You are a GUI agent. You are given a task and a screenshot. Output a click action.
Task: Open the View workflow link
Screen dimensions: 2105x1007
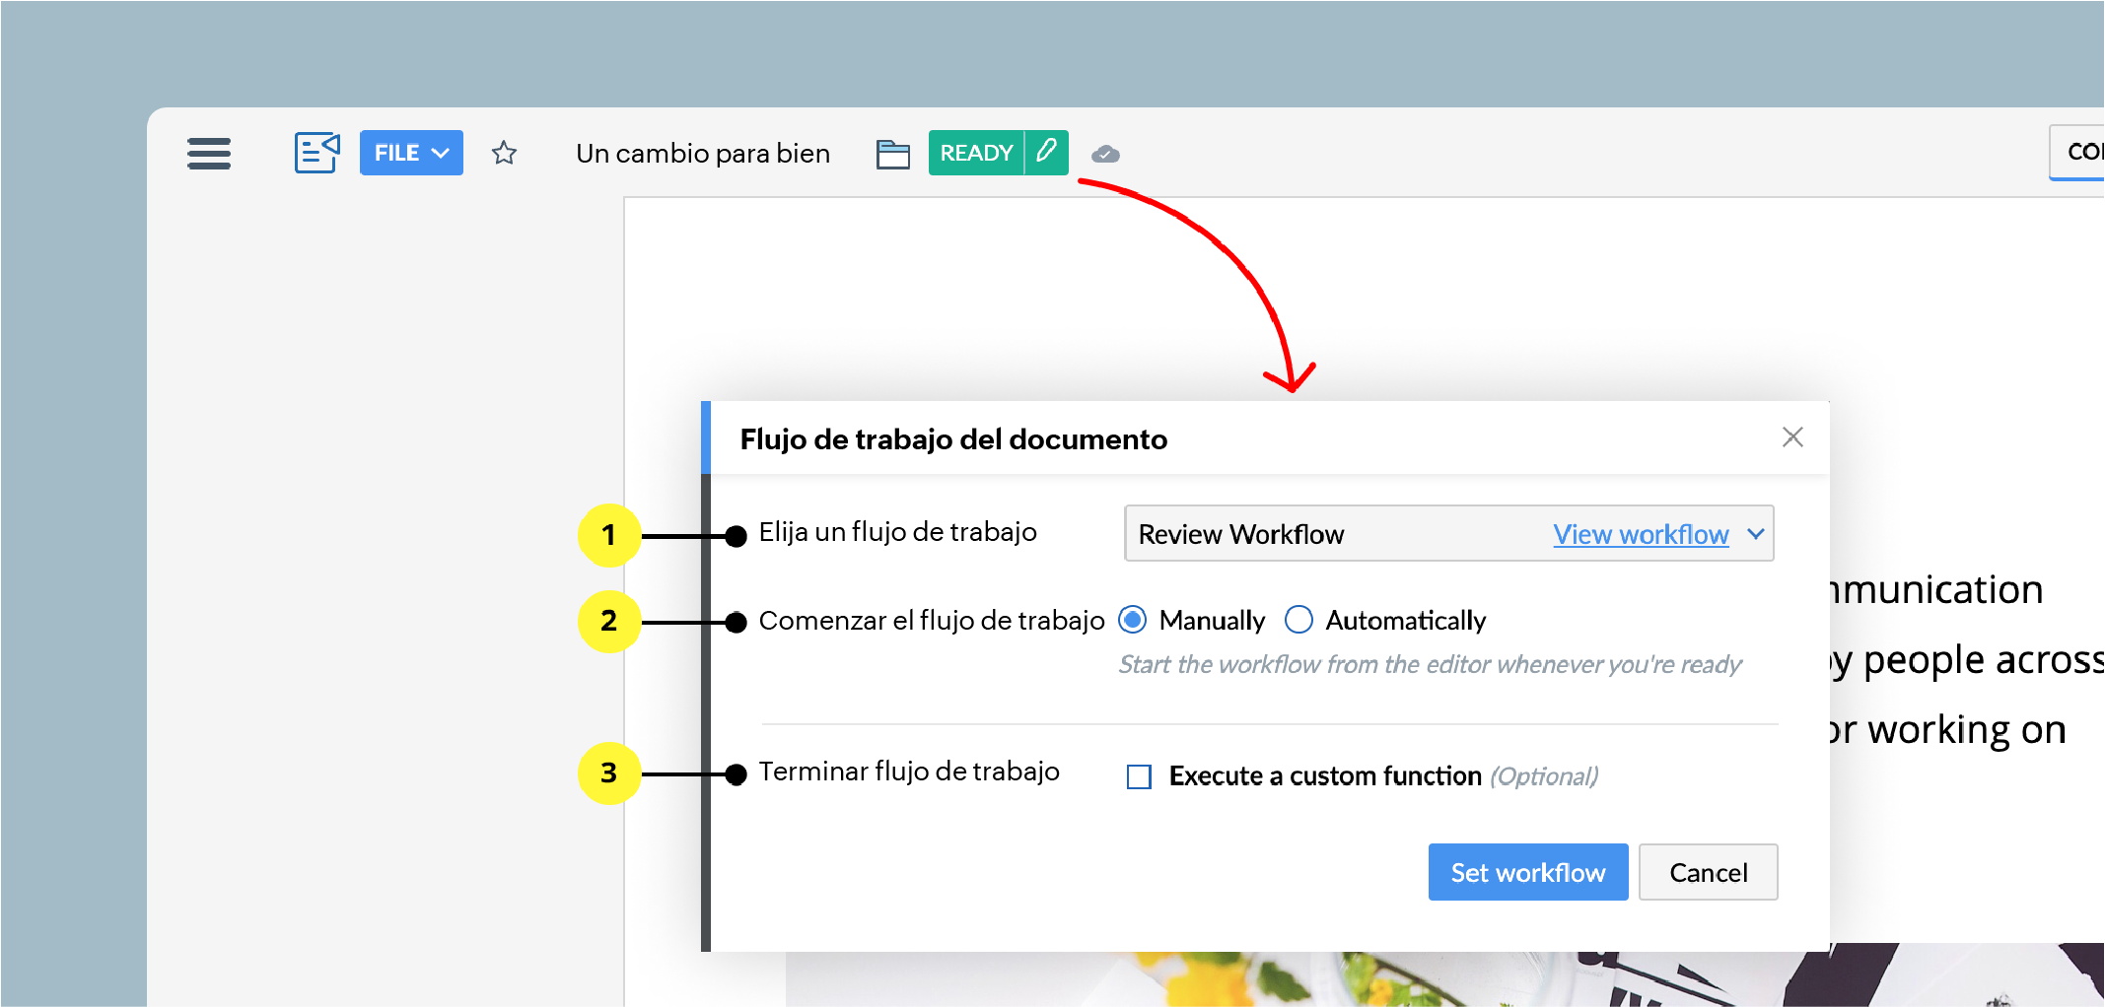pyautogui.click(x=1640, y=534)
